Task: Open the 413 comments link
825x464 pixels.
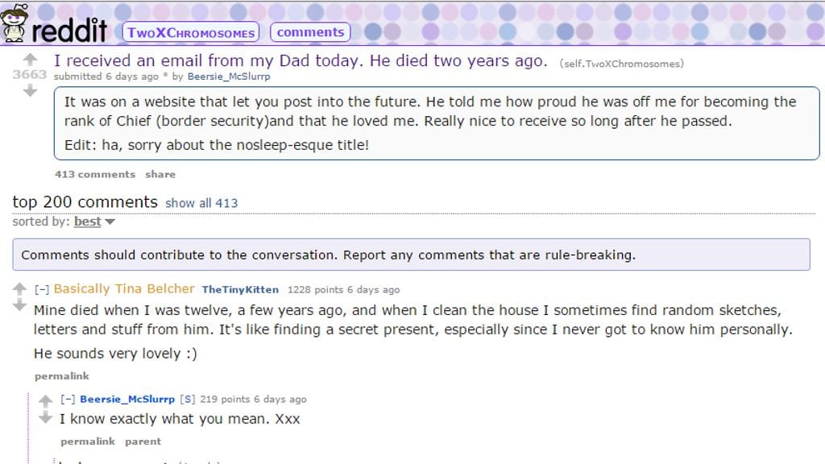Action: (x=95, y=174)
